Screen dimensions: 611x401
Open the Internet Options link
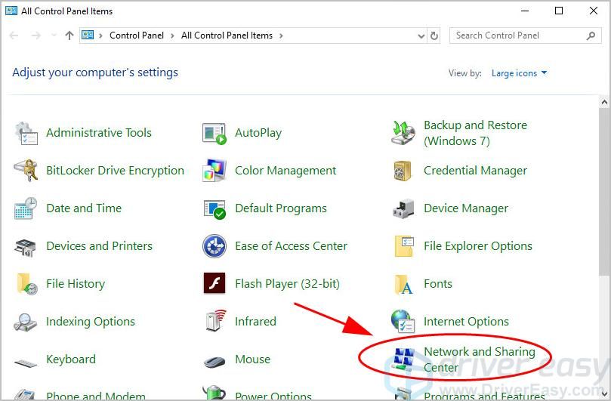tap(466, 322)
